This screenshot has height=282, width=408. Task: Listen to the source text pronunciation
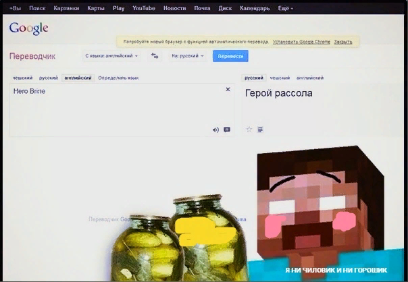215,130
